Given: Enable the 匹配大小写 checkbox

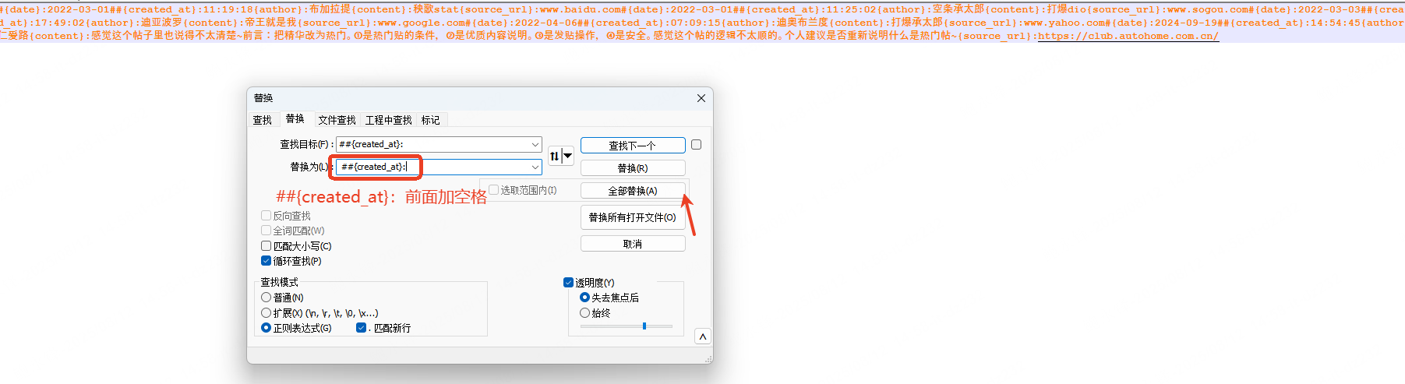Looking at the screenshot, I should 266,246.
